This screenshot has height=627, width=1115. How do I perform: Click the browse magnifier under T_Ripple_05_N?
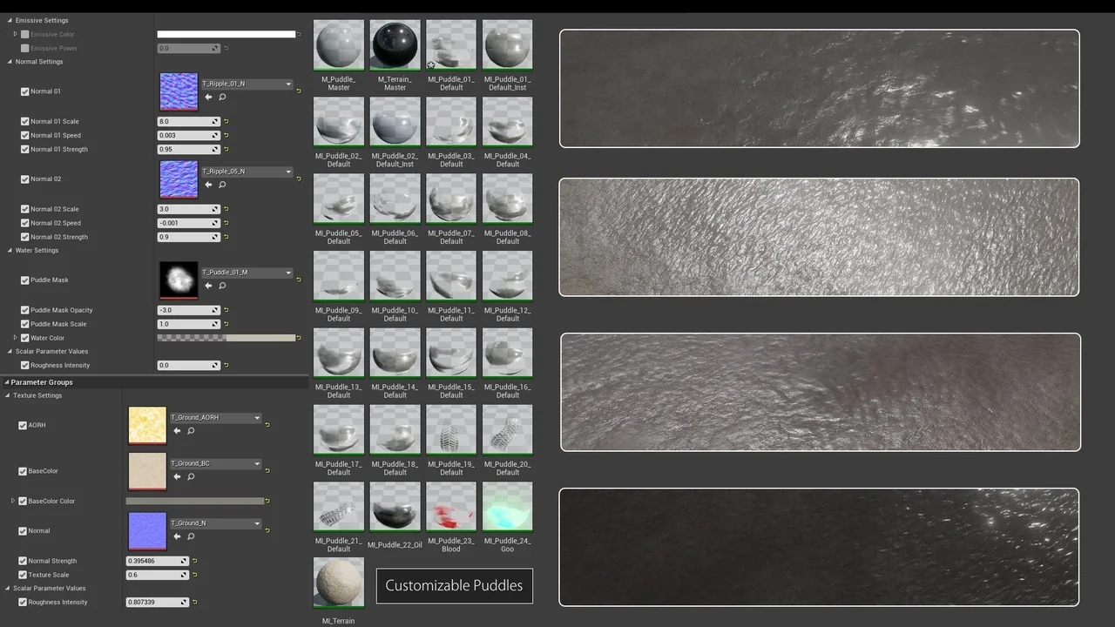pos(222,185)
